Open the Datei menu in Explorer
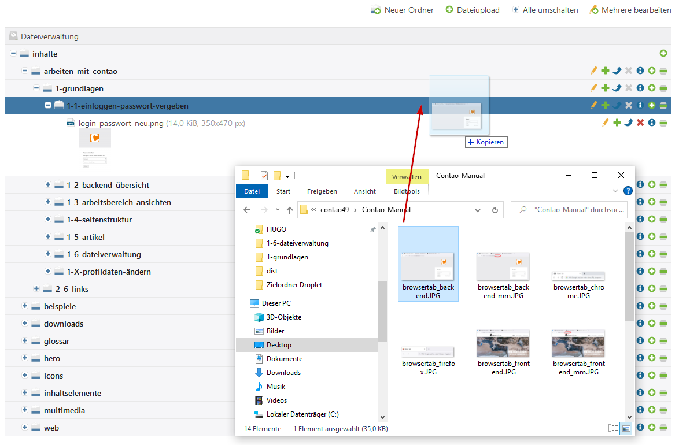679x445 pixels. click(252, 191)
